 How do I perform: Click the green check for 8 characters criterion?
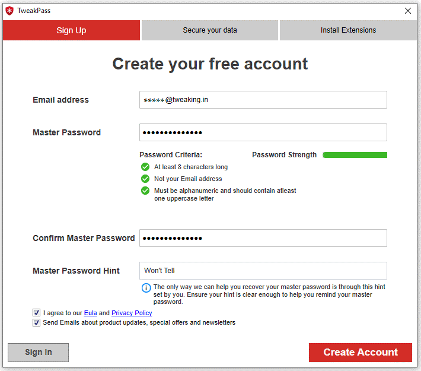(x=145, y=167)
